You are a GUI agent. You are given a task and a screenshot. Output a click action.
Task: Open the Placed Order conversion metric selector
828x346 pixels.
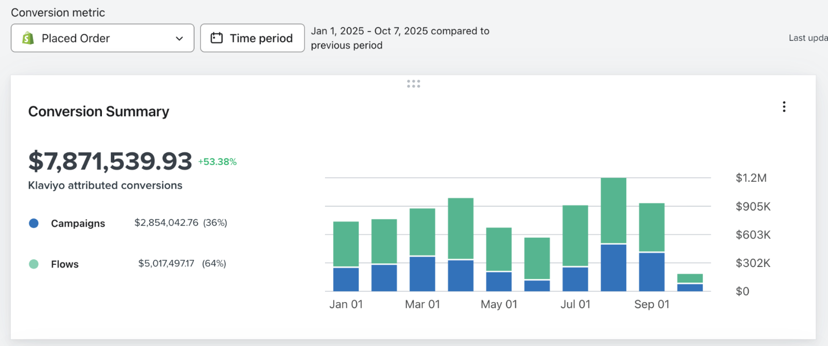click(102, 38)
